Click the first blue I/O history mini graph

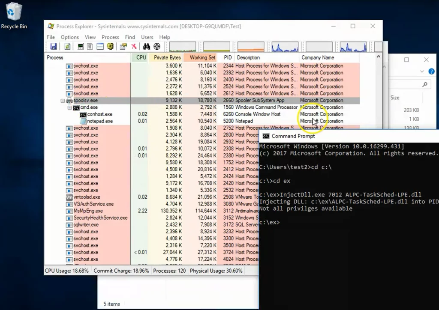tap(285, 47)
